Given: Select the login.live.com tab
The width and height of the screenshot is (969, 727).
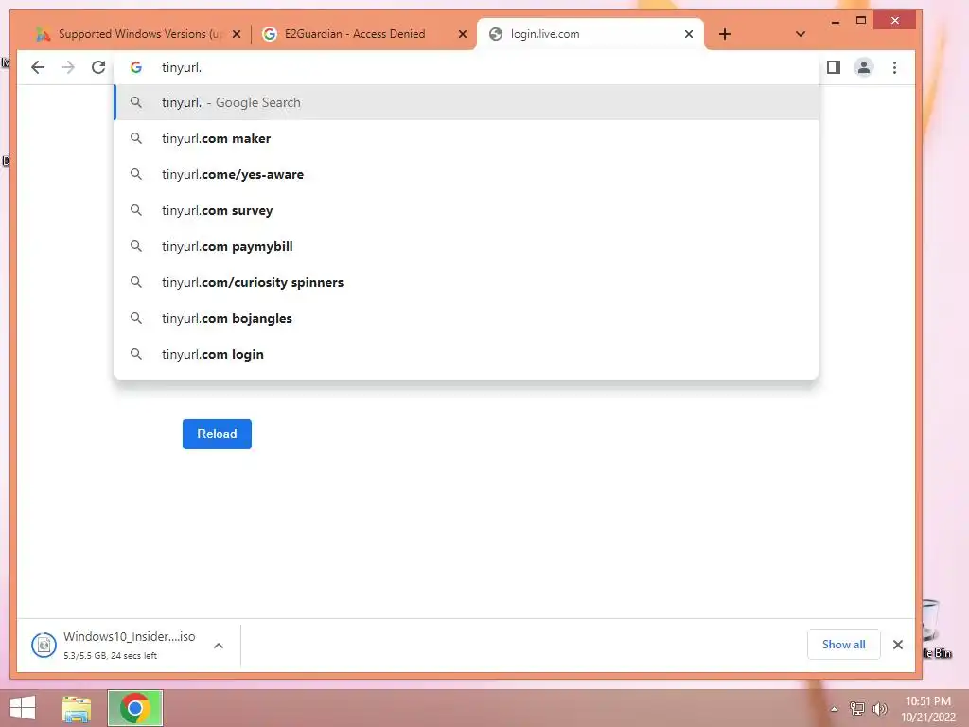Looking at the screenshot, I should [x=590, y=34].
